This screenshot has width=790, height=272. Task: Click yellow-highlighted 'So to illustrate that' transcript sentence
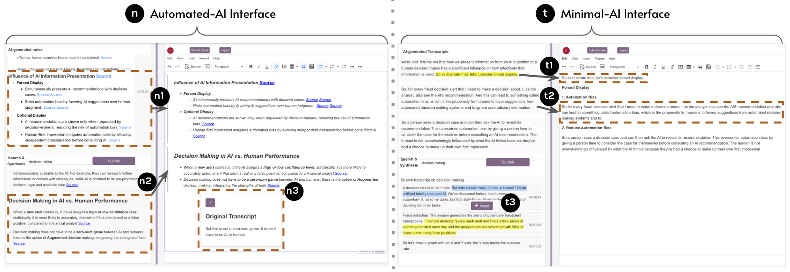pyautogui.click(x=477, y=74)
